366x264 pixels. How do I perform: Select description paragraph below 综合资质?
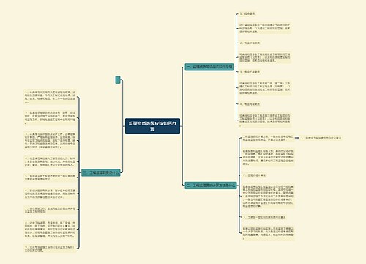(265, 29)
